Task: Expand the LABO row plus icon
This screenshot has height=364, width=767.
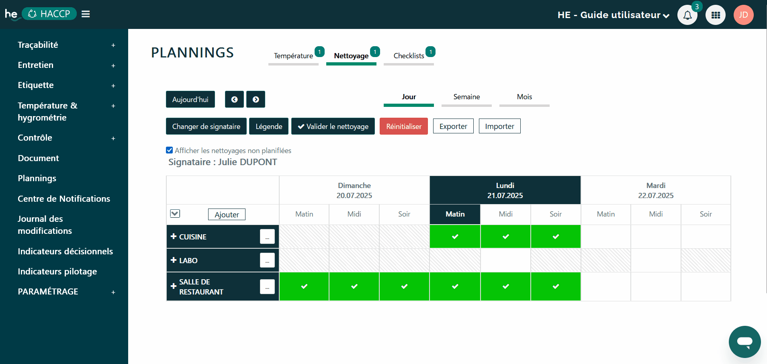Action: pyautogui.click(x=174, y=260)
